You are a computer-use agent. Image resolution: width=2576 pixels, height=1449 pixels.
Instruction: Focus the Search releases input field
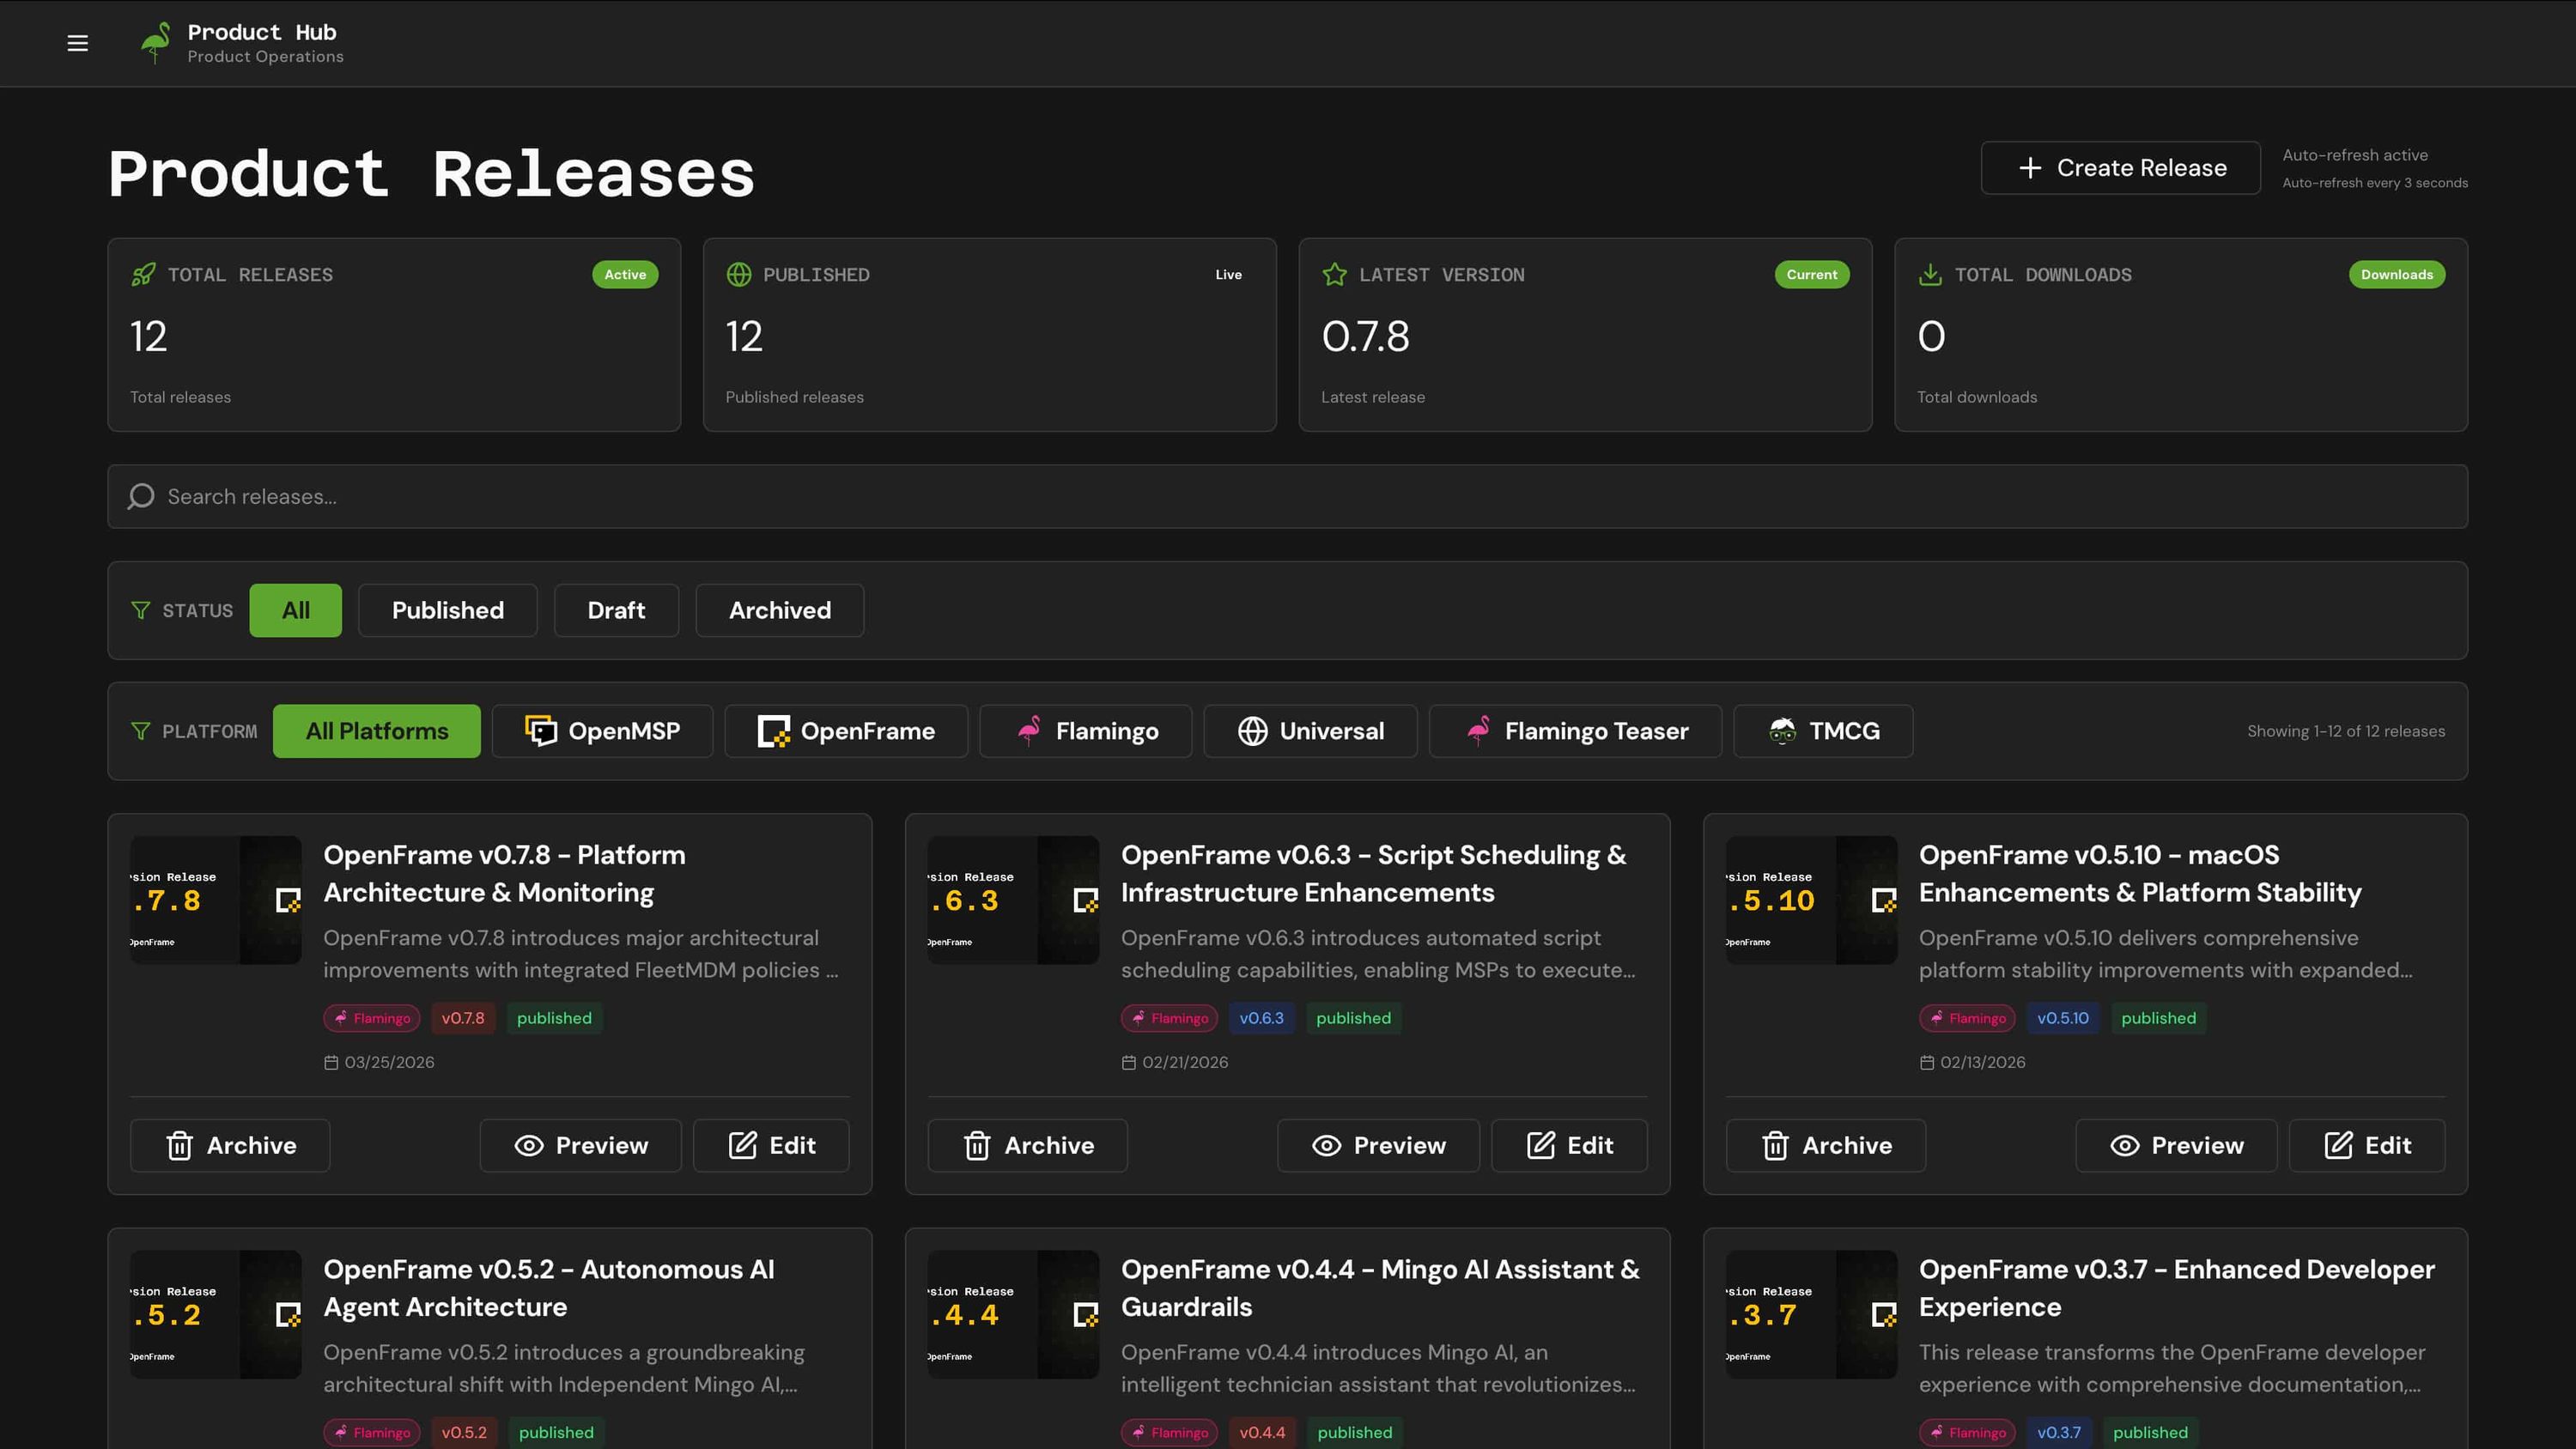coord(1288,497)
